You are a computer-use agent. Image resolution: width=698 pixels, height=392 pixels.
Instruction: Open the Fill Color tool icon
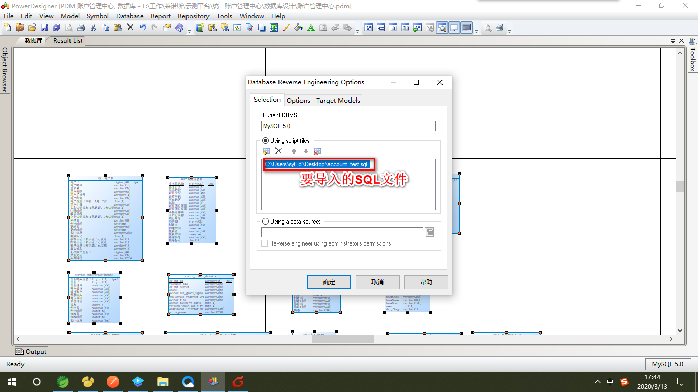(x=297, y=28)
